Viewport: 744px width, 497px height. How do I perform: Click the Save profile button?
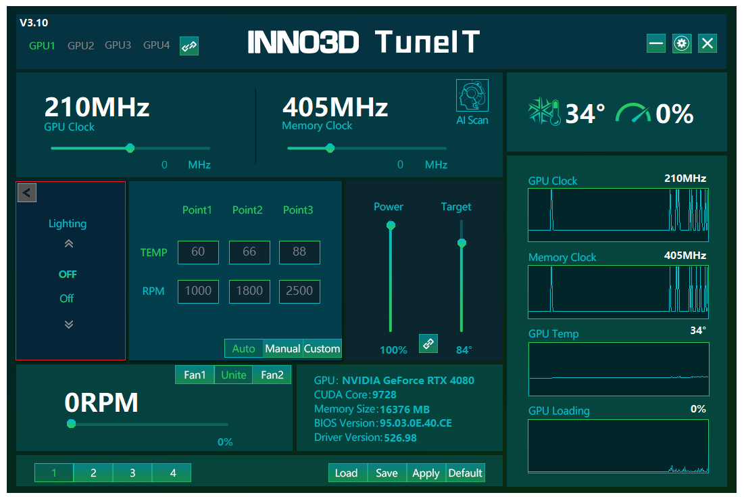tap(387, 473)
